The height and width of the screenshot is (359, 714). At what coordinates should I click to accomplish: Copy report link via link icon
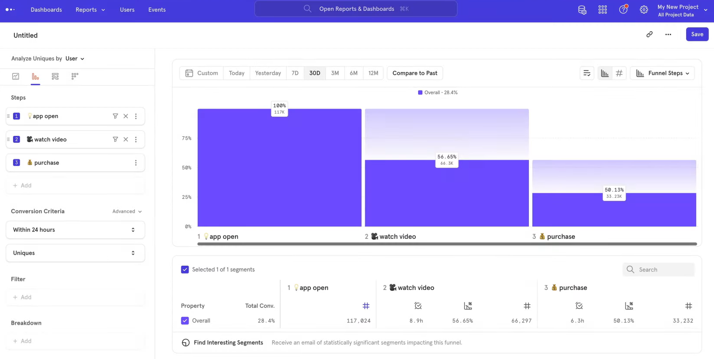pos(649,34)
